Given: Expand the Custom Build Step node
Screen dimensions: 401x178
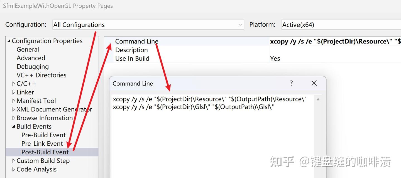Looking at the screenshot, I should click(13, 161).
